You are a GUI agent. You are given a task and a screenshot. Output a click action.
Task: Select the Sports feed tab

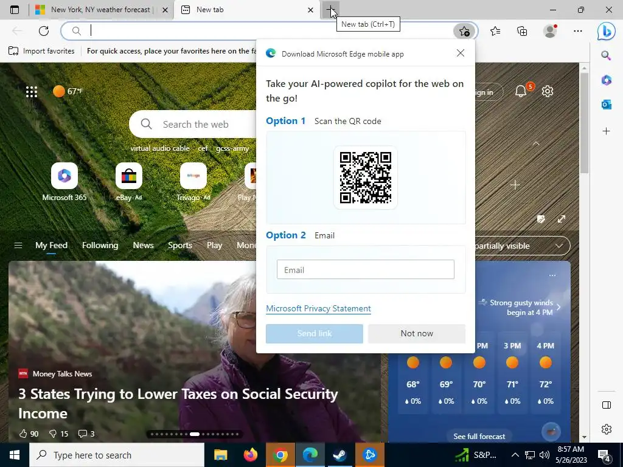click(180, 246)
